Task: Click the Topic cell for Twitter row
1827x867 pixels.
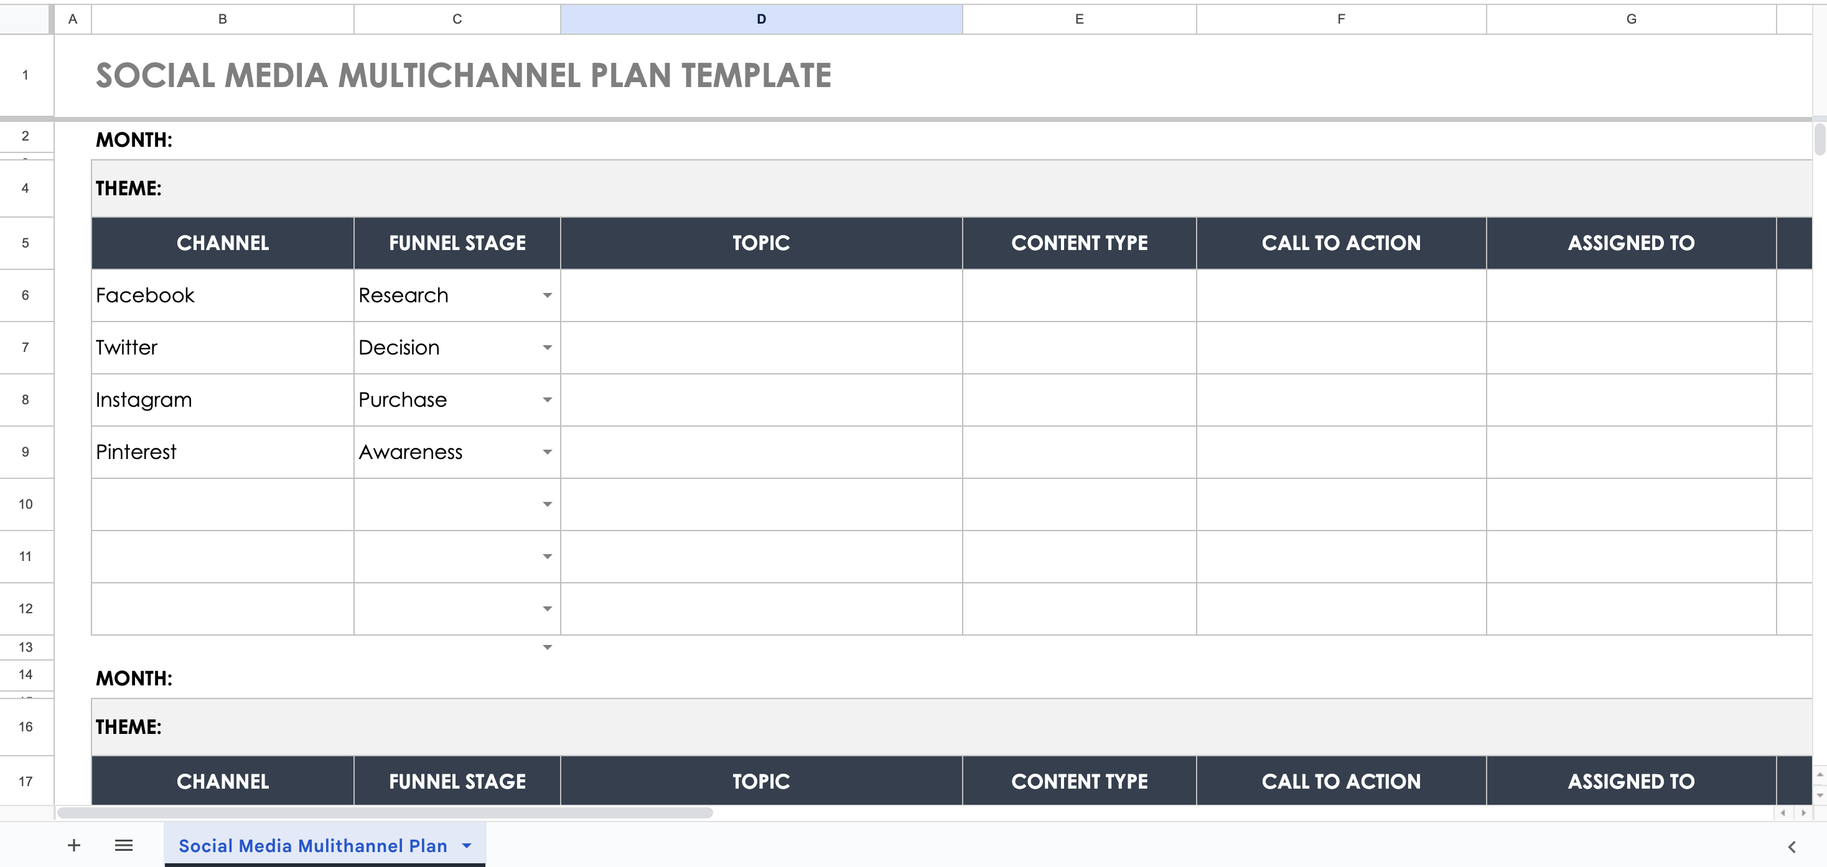Action: [x=760, y=348]
